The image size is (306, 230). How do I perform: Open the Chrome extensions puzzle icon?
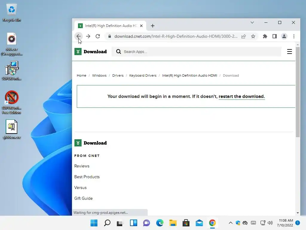[265, 36]
